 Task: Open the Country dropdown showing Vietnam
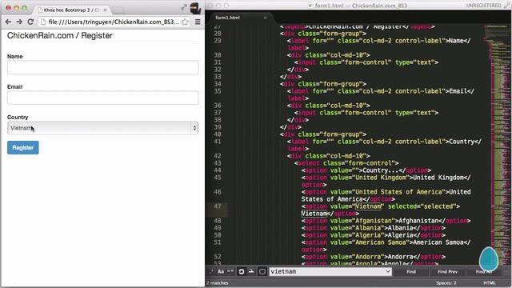click(x=103, y=128)
